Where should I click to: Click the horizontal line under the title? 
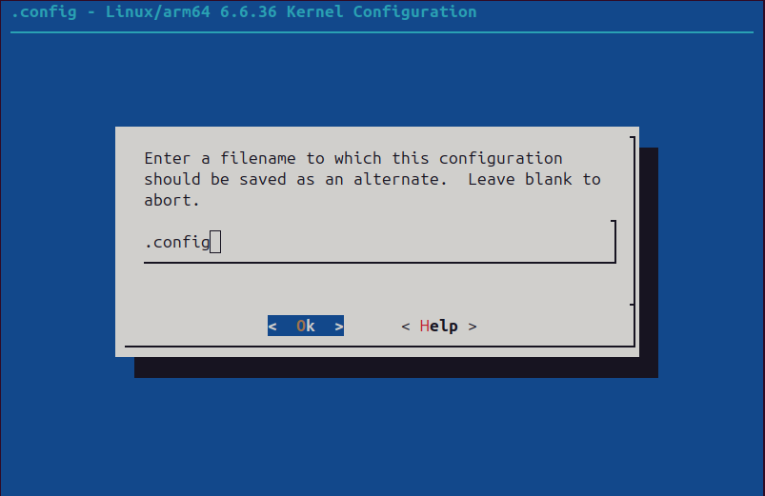point(381,33)
